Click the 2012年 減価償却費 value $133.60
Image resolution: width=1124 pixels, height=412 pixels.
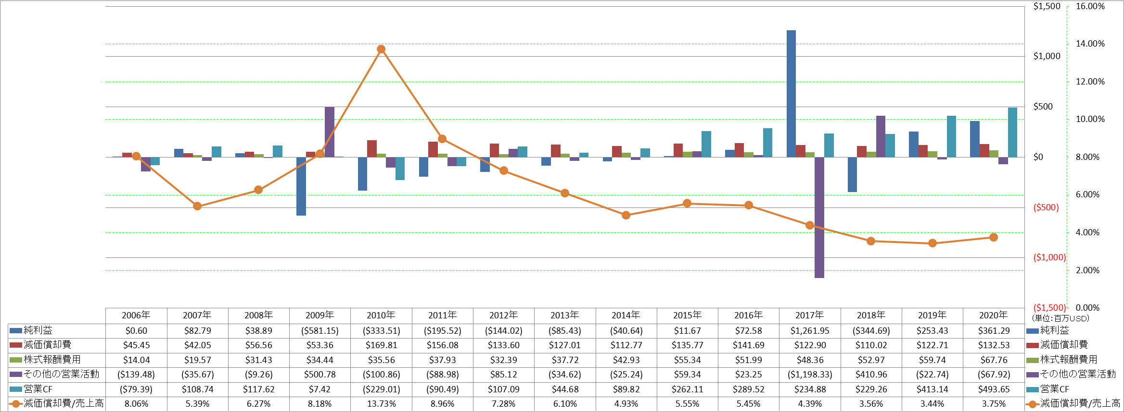504,345
